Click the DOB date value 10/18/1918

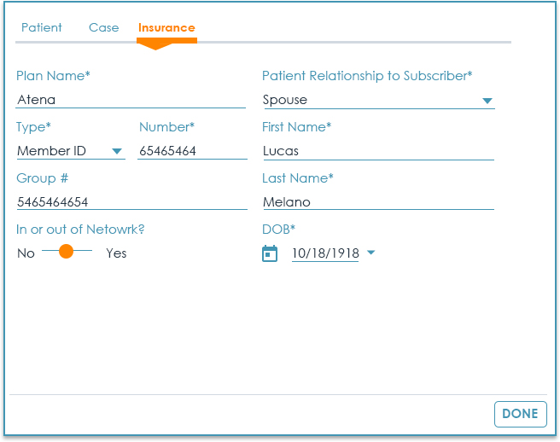tap(325, 253)
